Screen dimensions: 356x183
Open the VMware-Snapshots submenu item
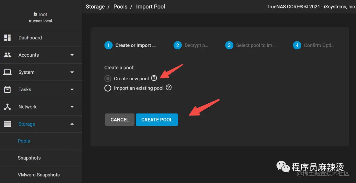(x=41, y=175)
